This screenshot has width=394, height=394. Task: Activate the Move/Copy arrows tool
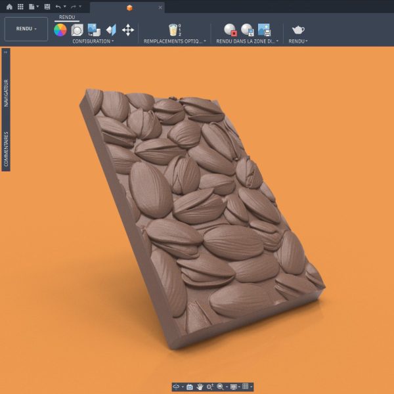click(x=128, y=30)
